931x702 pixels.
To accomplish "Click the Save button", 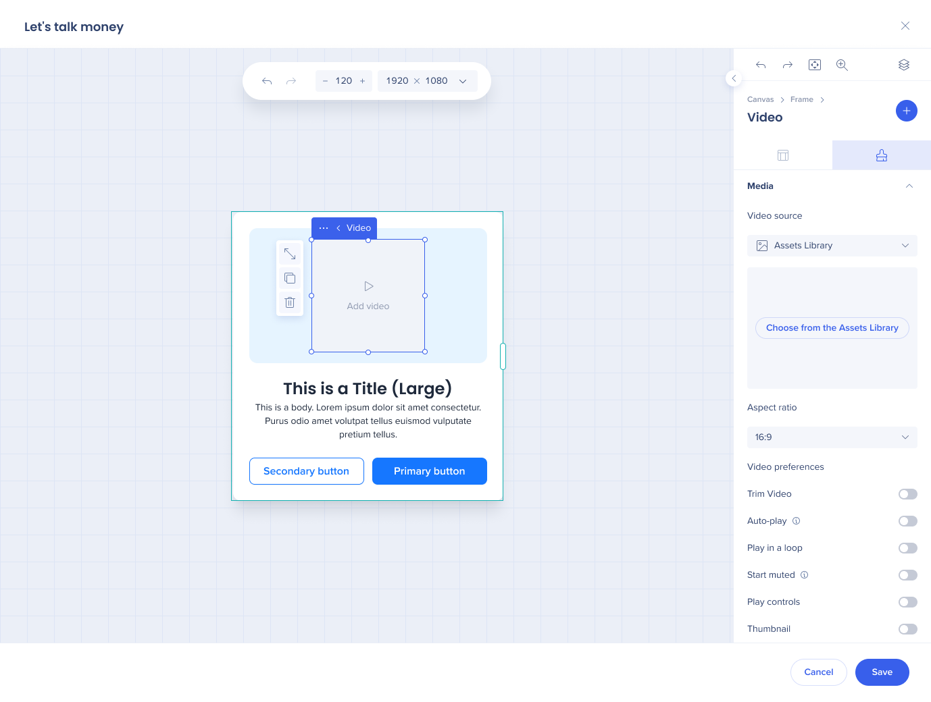I will point(882,672).
